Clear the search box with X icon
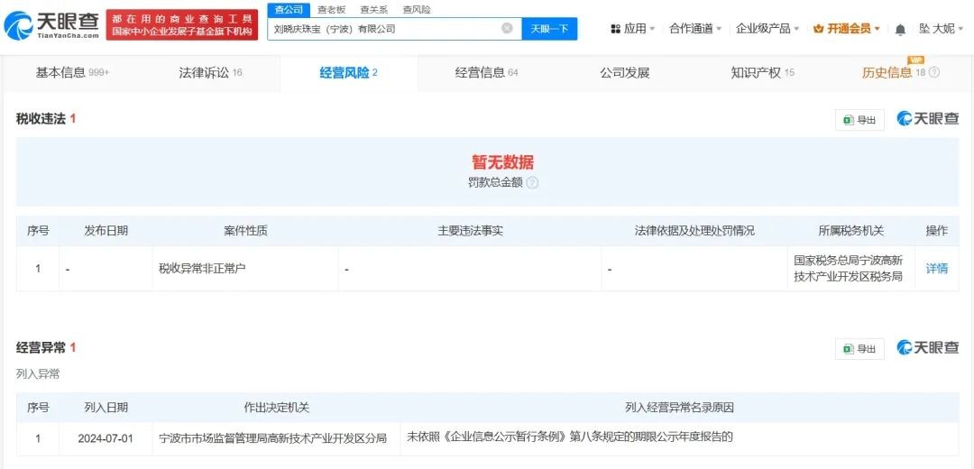This screenshot has height=469, width=974. pos(507,29)
